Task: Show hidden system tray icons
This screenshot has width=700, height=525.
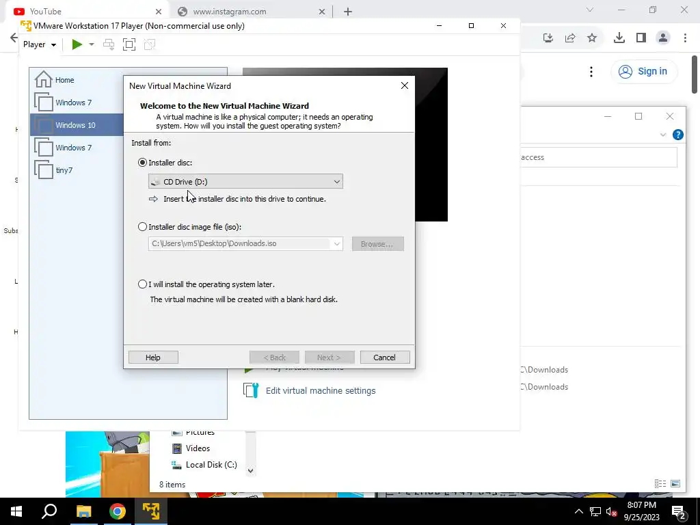Action: [x=578, y=511]
